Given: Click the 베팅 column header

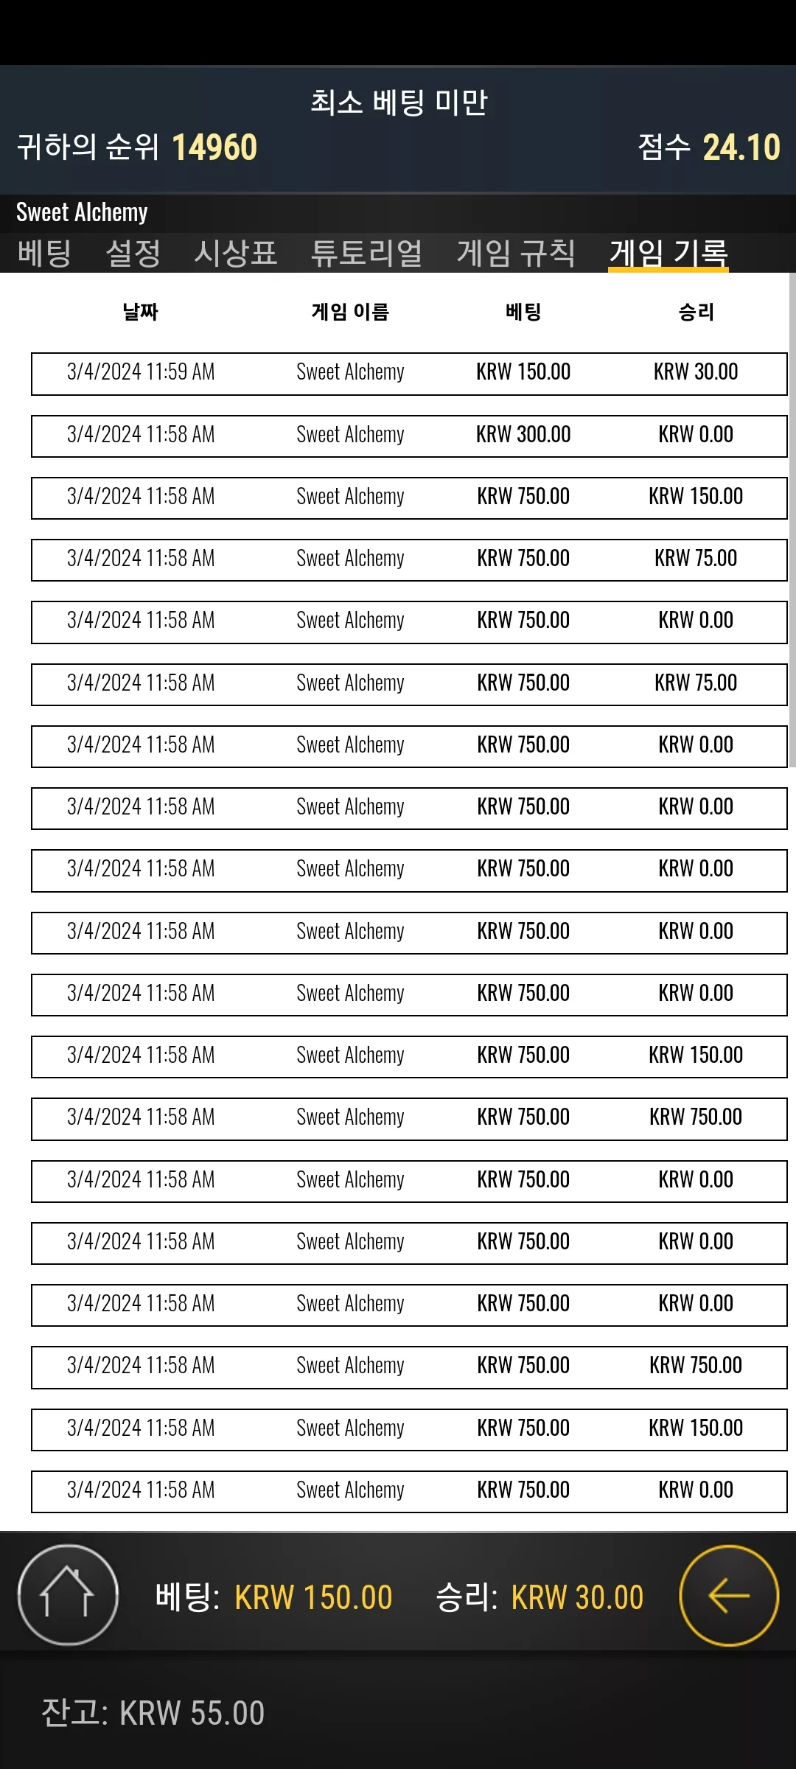Looking at the screenshot, I should point(523,312).
